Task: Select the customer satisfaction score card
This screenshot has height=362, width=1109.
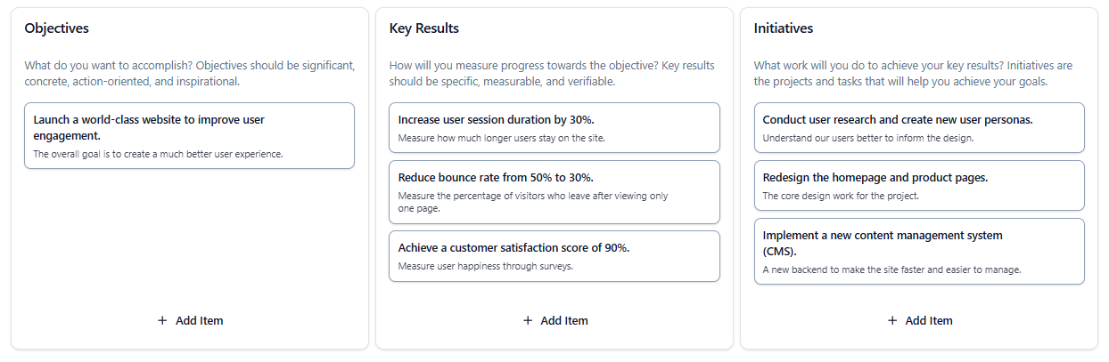Action: (554, 256)
